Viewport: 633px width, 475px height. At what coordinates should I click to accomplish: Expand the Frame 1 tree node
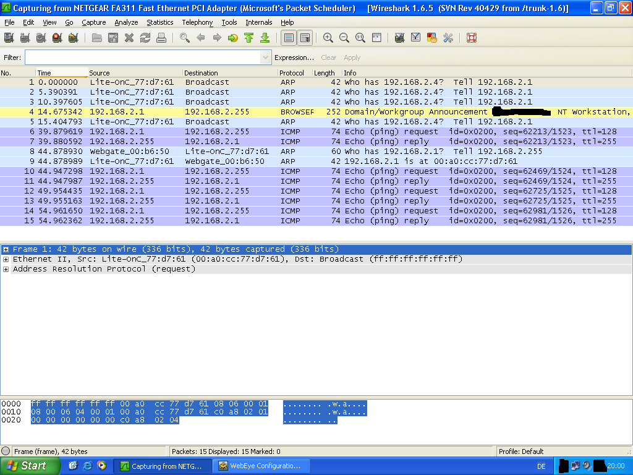6,249
